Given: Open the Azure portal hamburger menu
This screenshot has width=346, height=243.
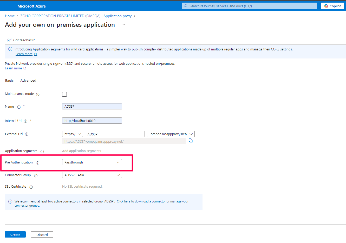Looking at the screenshot, I should [x=6, y=6].
